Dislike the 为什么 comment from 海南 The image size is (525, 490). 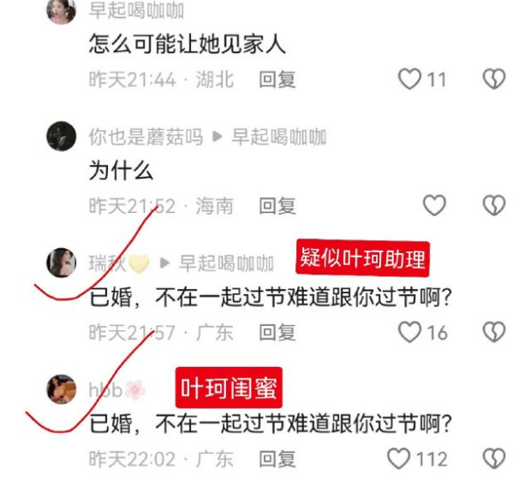coord(494,205)
